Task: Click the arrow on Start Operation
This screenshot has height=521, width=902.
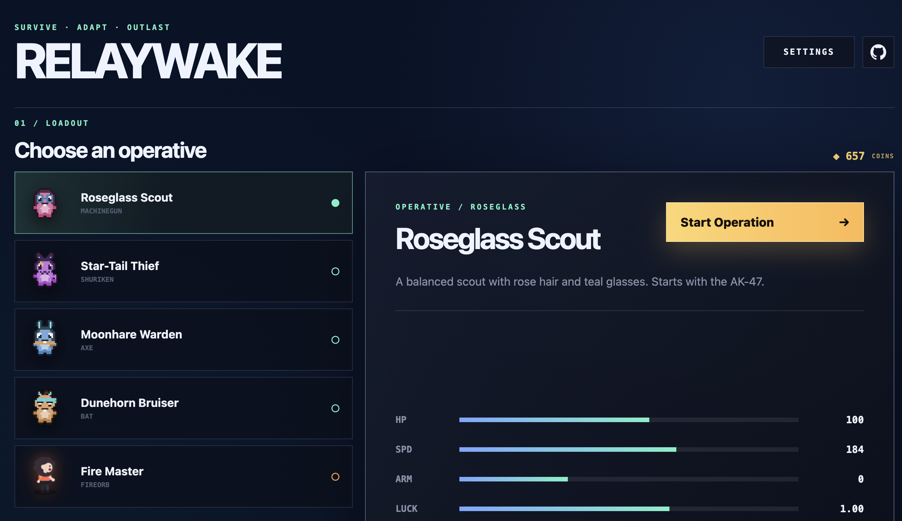Action: (x=844, y=222)
